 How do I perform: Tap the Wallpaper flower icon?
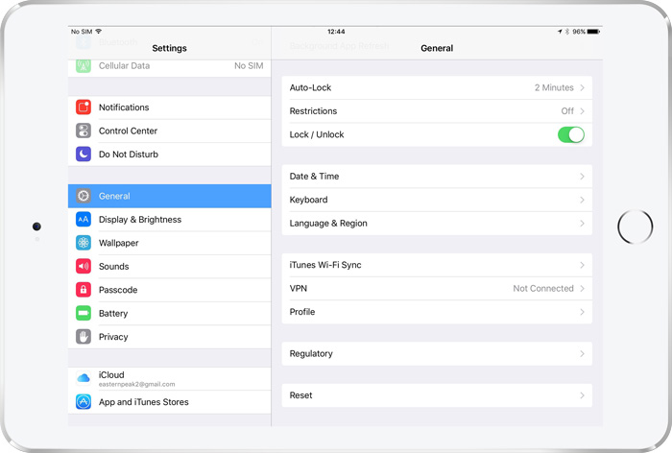[x=84, y=243]
